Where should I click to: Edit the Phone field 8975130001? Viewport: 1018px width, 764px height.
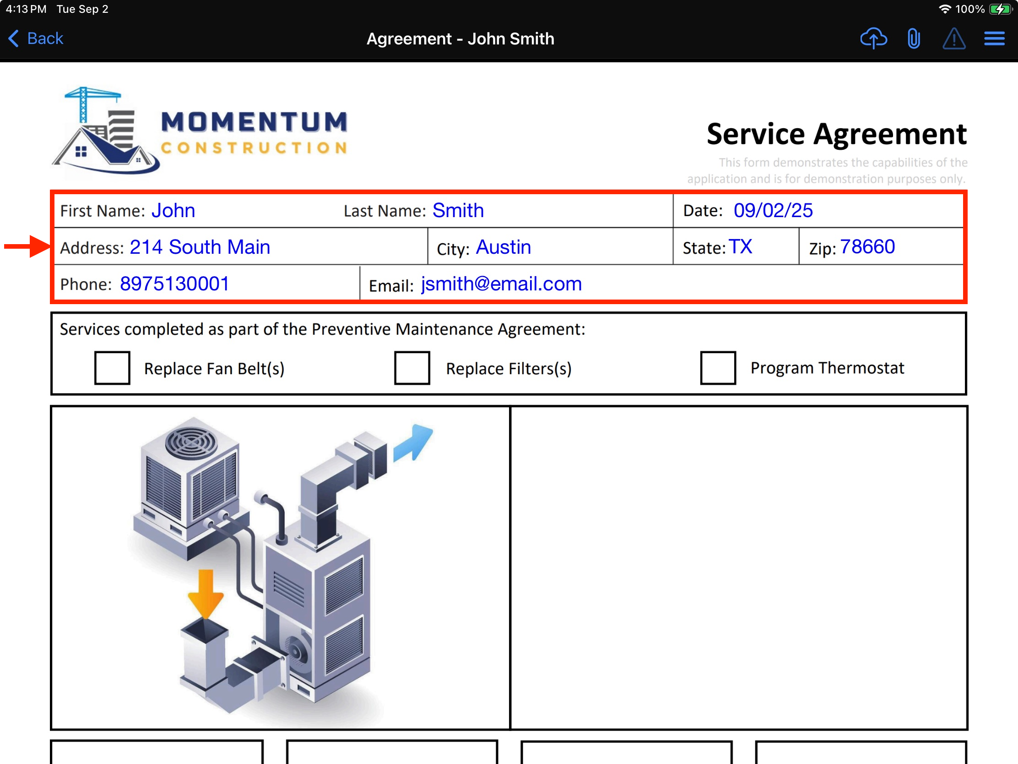pos(174,284)
